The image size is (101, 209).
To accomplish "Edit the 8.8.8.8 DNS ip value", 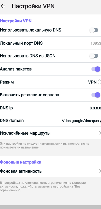I will click(x=95, y=108).
